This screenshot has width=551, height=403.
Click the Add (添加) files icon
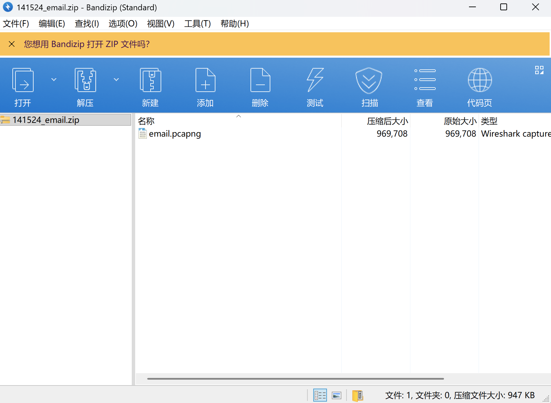[x=205, y=80]
